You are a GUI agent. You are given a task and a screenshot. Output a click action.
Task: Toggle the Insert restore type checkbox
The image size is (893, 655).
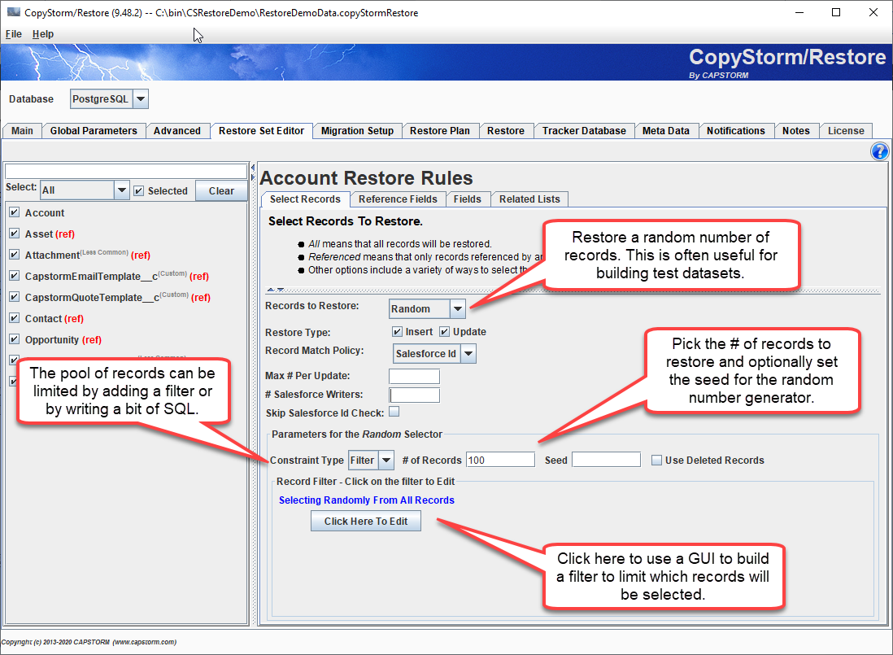pos(397,331)
